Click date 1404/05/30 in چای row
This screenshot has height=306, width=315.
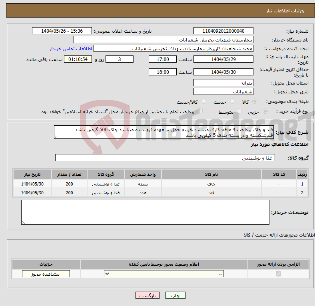[x=32, y=184]
